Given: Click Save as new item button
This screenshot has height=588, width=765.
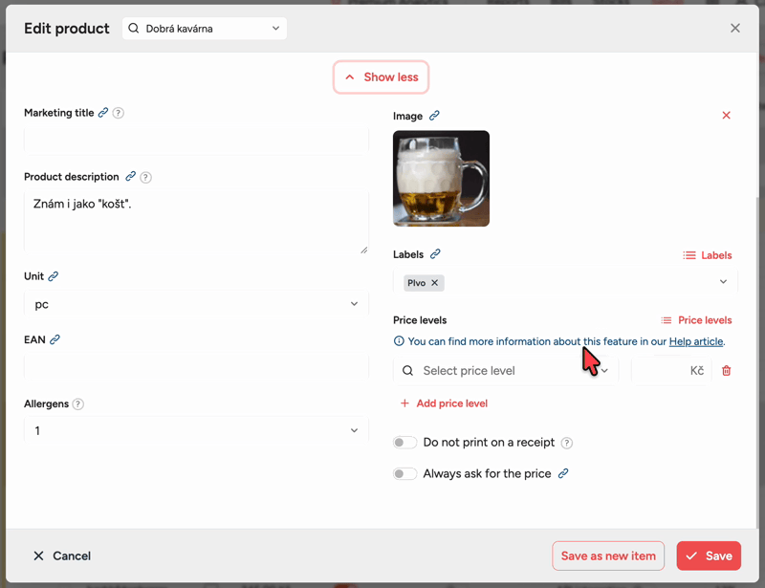Looking at the screenshot, I should tap(608, 555).
